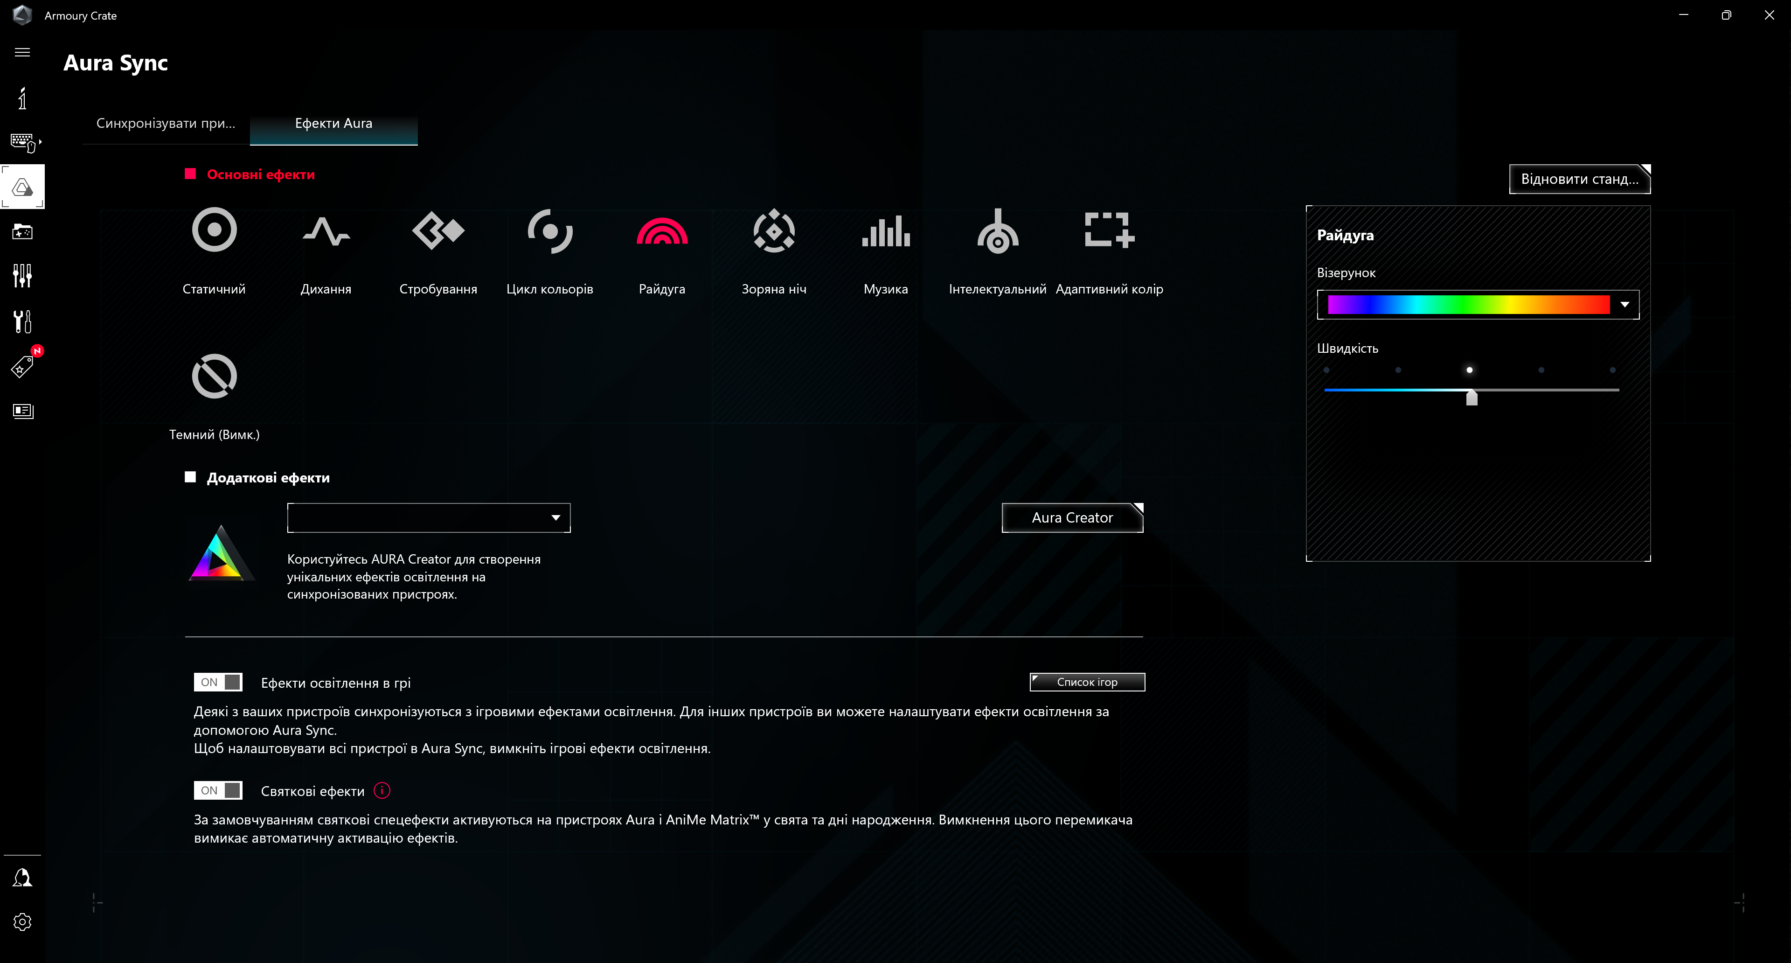Open the Ефекти Aura tab
Screen dimensions: 1791x963
click(333, 123)
